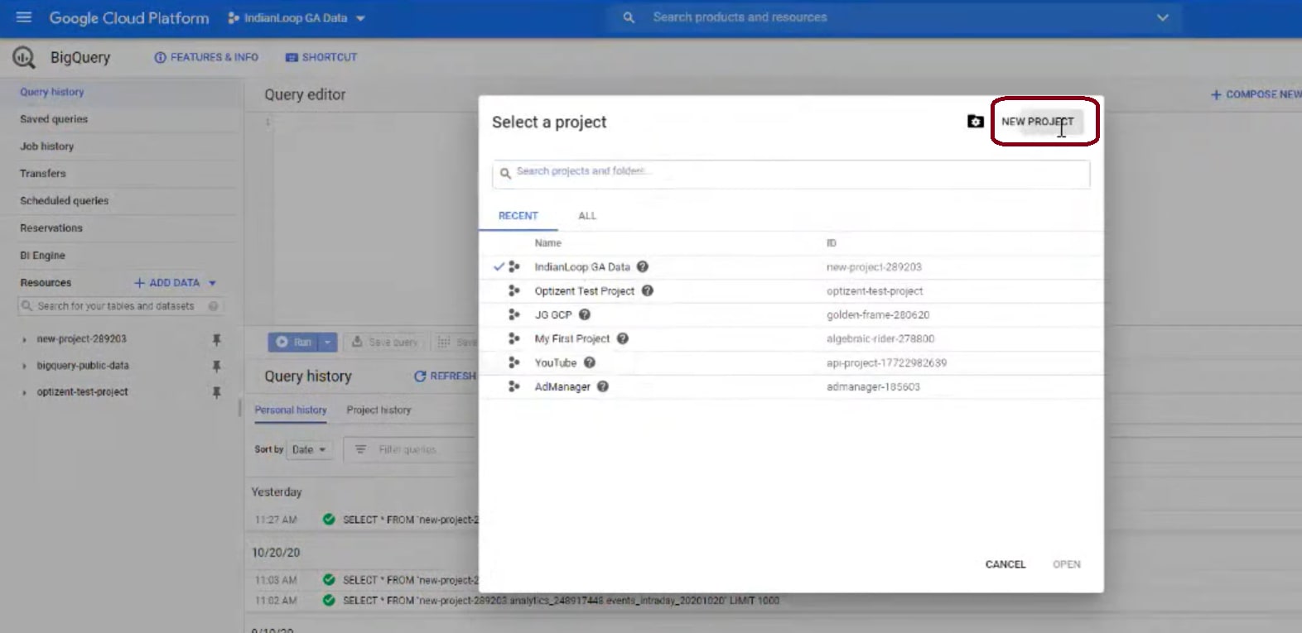Open Saved queries in sidebar
1302x633 pixels.
click(54, 119)
